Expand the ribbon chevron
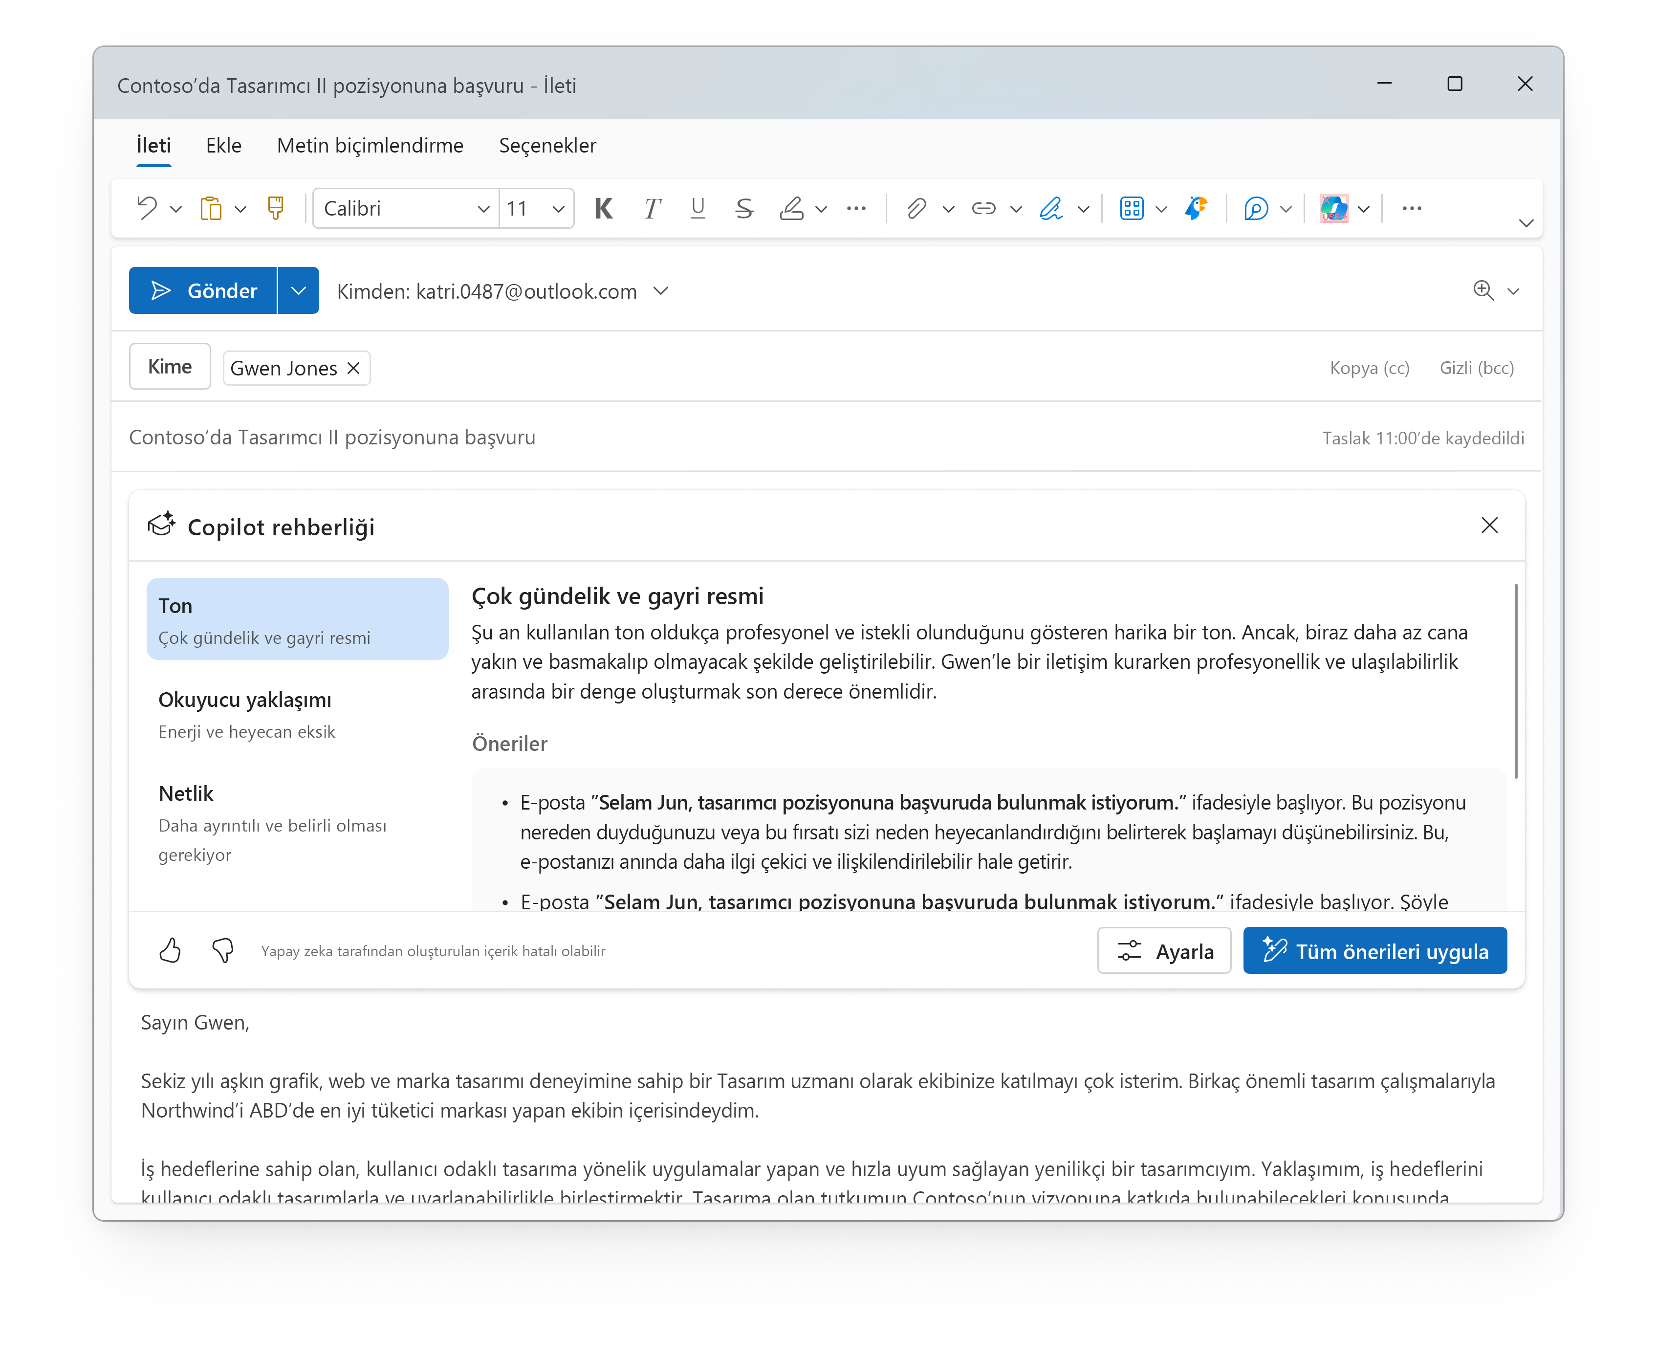The height and width of the screenshot is (1361, 1657). coord(1526,223)
